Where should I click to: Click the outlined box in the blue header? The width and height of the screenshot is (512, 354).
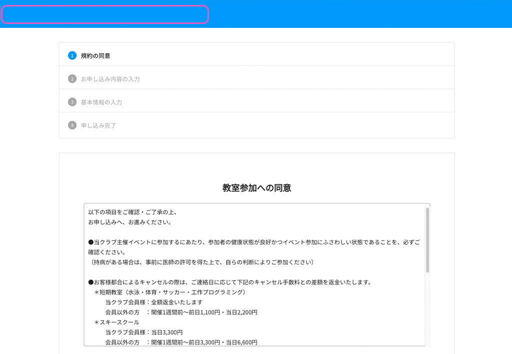coord(105,14)
